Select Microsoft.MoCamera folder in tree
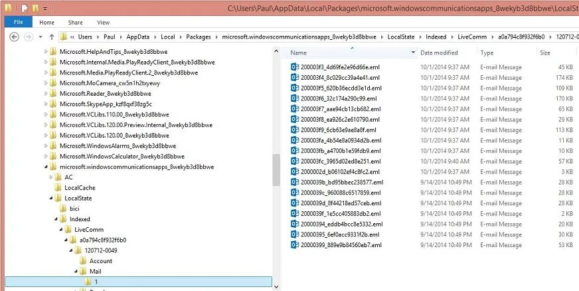This screenshot has width=579, height=291. click(110, 83)
